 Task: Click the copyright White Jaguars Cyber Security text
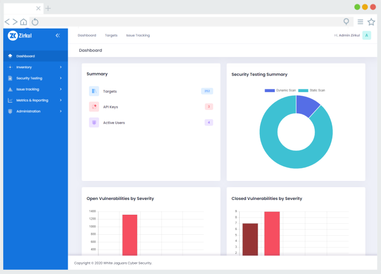point(113,263)
